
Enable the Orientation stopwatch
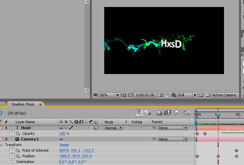point(12,162)
